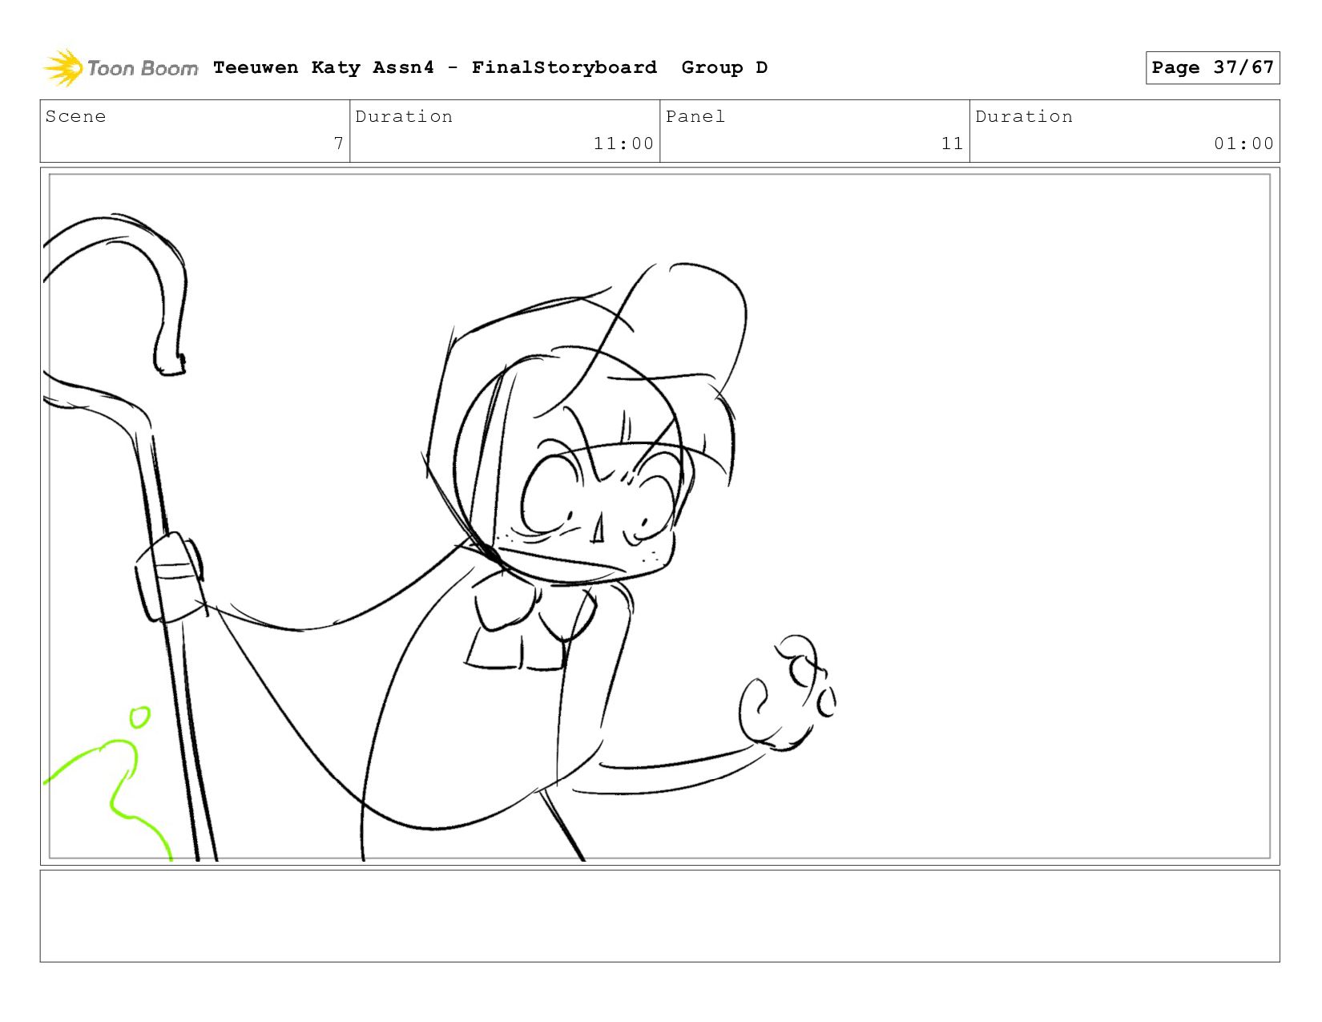Click the 'Group D' text
The image size is (1322, 1022).
(724, 67)
